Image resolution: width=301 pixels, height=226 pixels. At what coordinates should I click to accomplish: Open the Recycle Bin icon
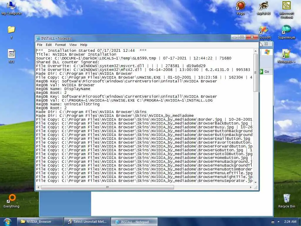[x=287, y=201]
